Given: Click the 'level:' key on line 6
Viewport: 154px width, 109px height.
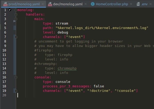Looking at the screenshot, I should pos(49,32).
